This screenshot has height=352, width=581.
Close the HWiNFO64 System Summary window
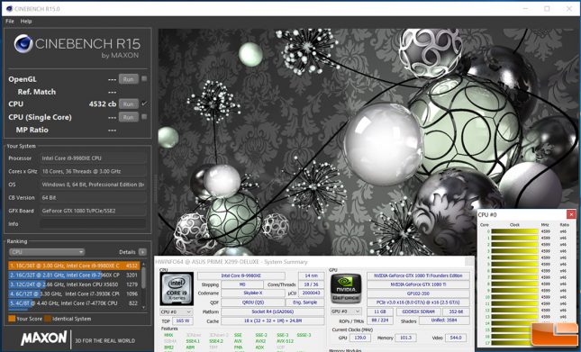pyautogui.click(x=468, y=262)
